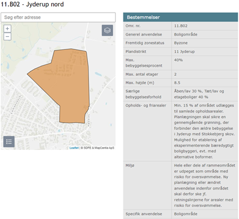Select the Specifik anvendelse row

click(181, 214)
